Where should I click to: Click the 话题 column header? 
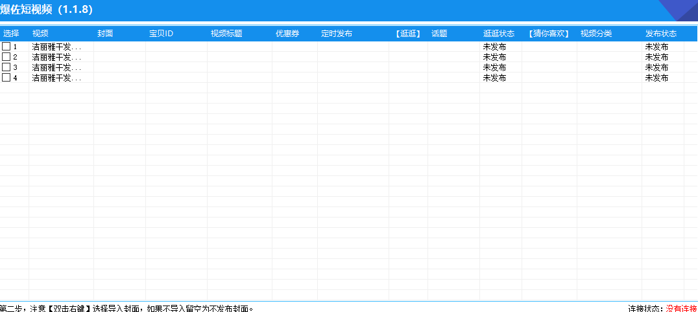coord(439,34)
